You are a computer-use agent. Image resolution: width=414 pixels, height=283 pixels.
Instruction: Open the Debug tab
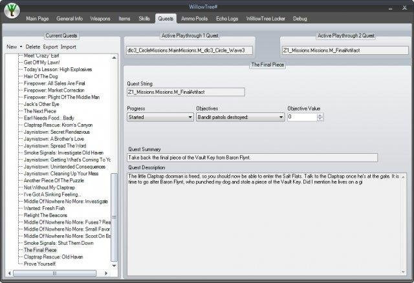(x=300, y=19)
